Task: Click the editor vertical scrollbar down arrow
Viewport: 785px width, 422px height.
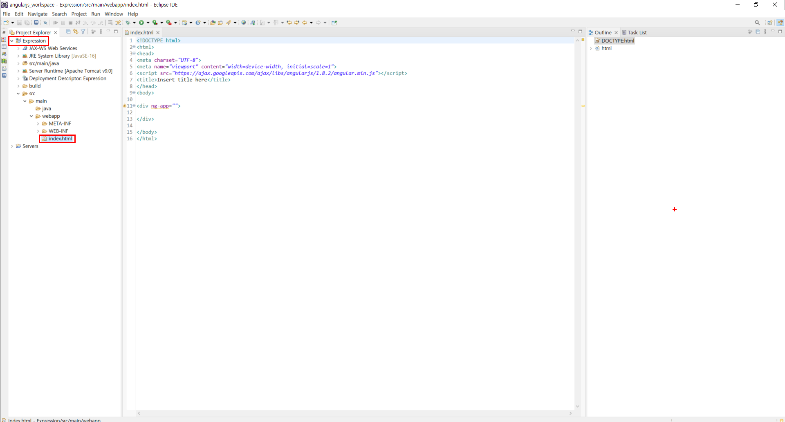Action: (x=577, y=406)
